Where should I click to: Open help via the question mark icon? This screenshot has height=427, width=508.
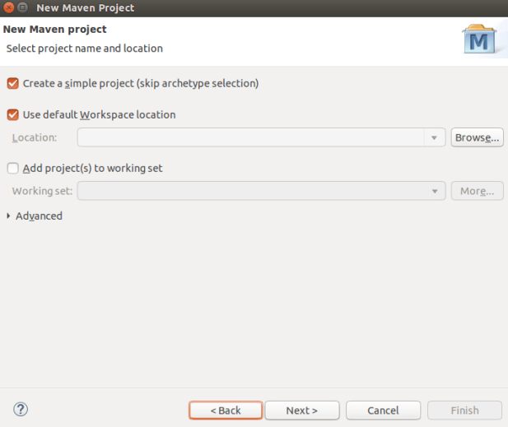(21, 409)
